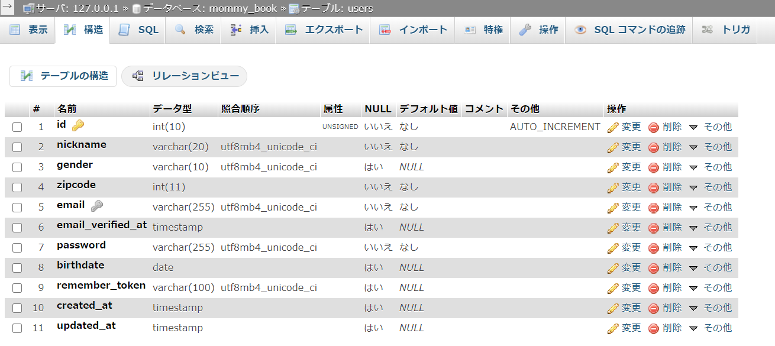The height and width of the screenshot is (346, 775).
Task: Expand その他 menu in password row
Action: pyautogui.click(x=711, y=247)
